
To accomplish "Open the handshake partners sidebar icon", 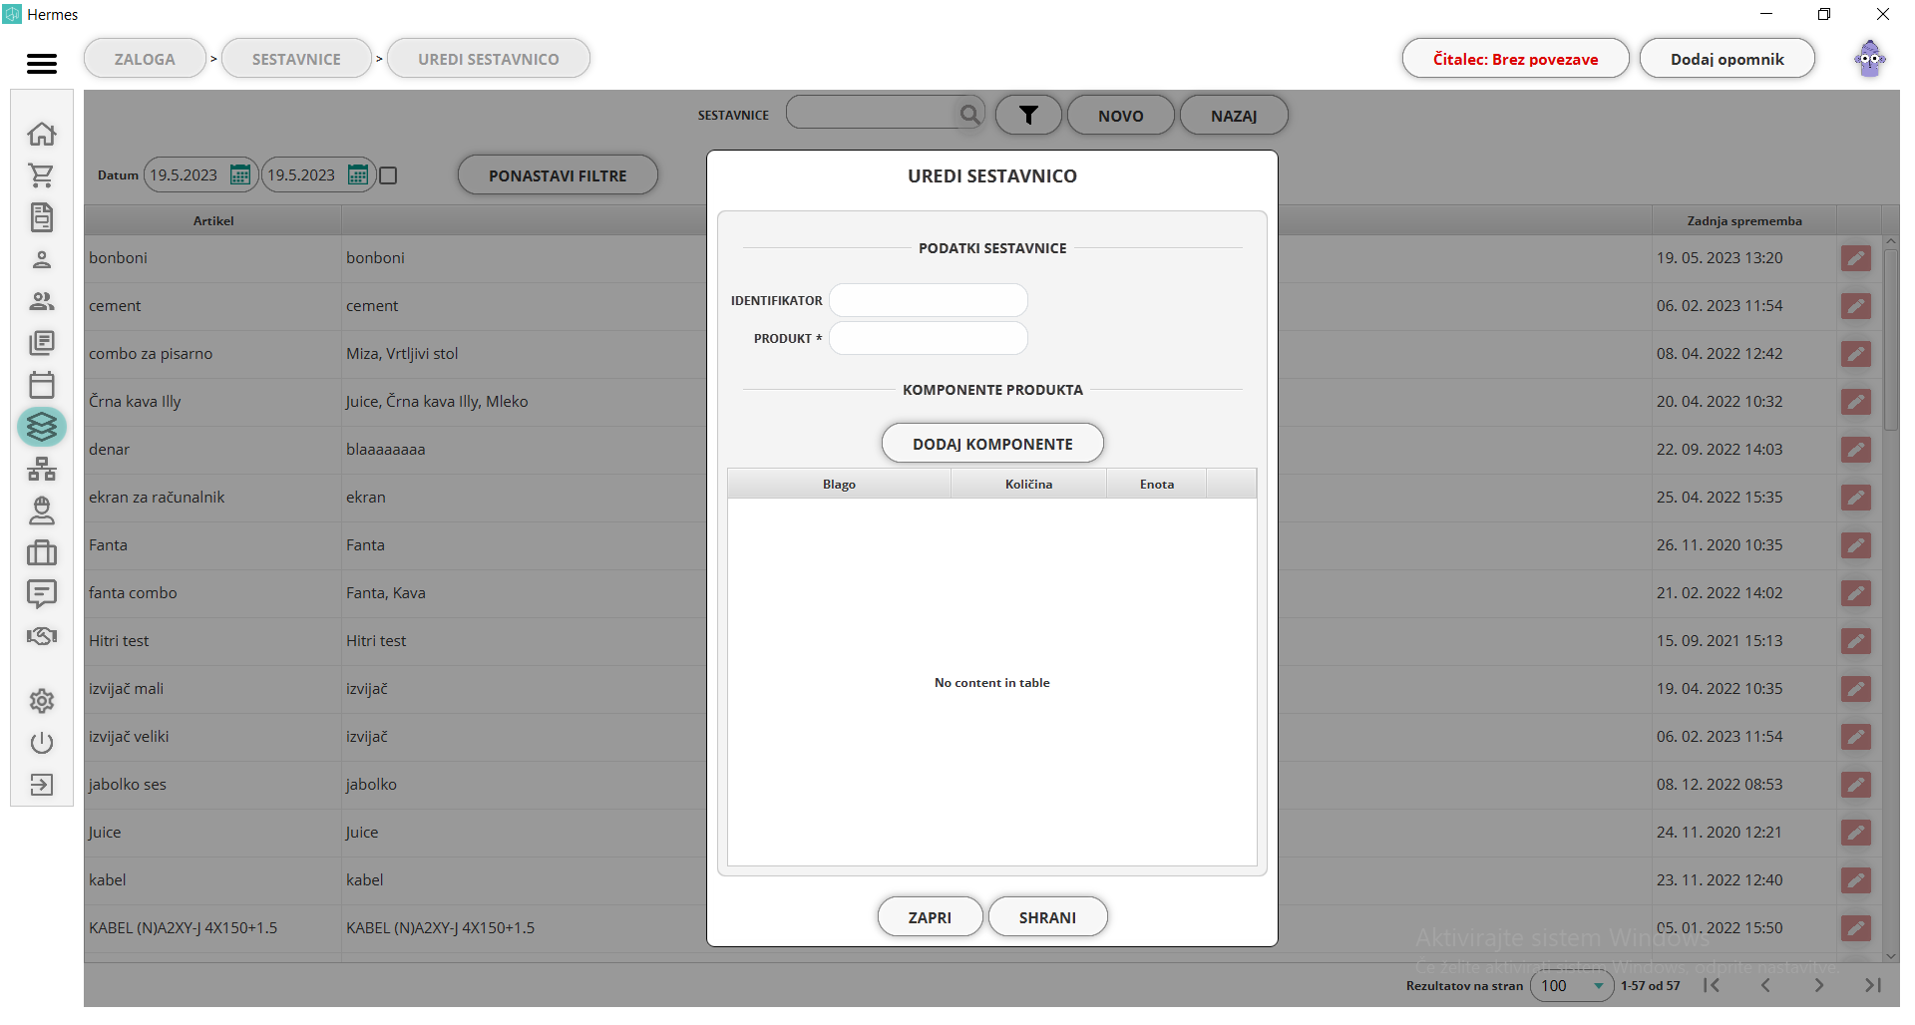I will pyautogui.click(x=42, y=636).
